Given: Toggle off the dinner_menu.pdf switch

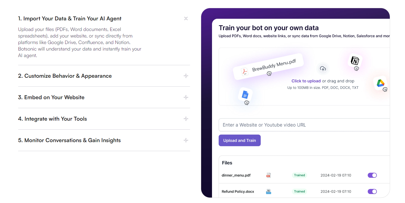Looking at the screenshot, I should point(372,175).
